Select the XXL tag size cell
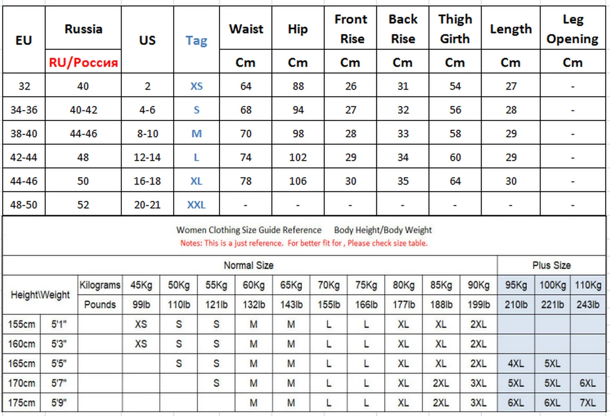Image resolution: width=610 pixels, height=416 pixels. tap(196, 205)
